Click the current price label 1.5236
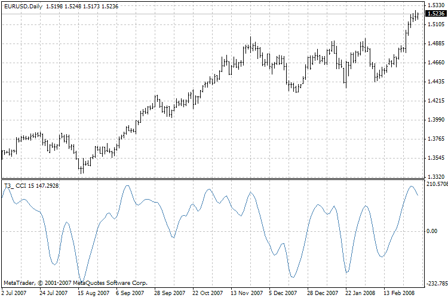Image resolution: width=448 pixels, height=298 pixels. point(436,13)
